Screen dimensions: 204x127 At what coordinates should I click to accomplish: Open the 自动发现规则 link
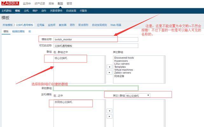(x=99, y=25)
